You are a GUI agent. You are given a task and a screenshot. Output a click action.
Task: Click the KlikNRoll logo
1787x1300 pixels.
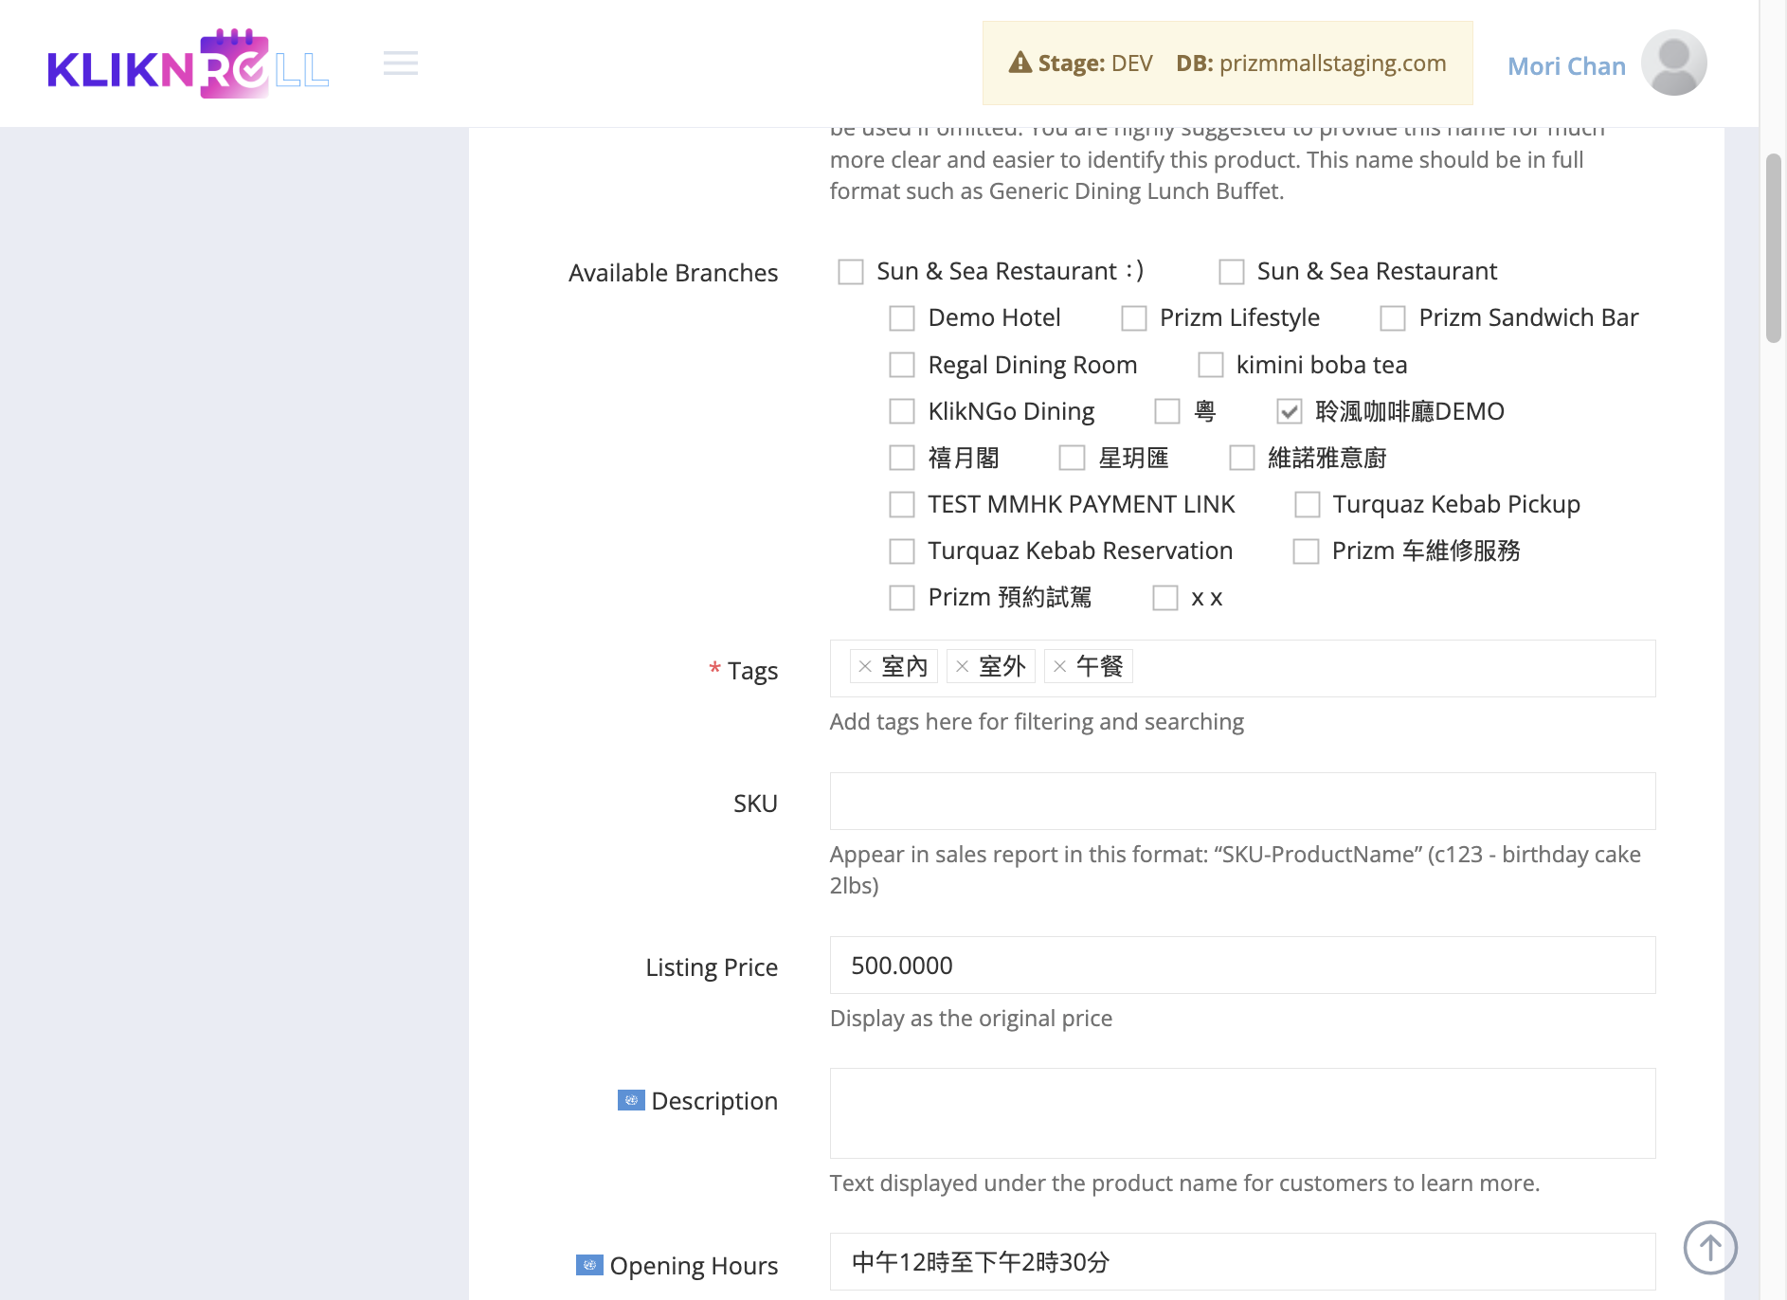(188, 63)
